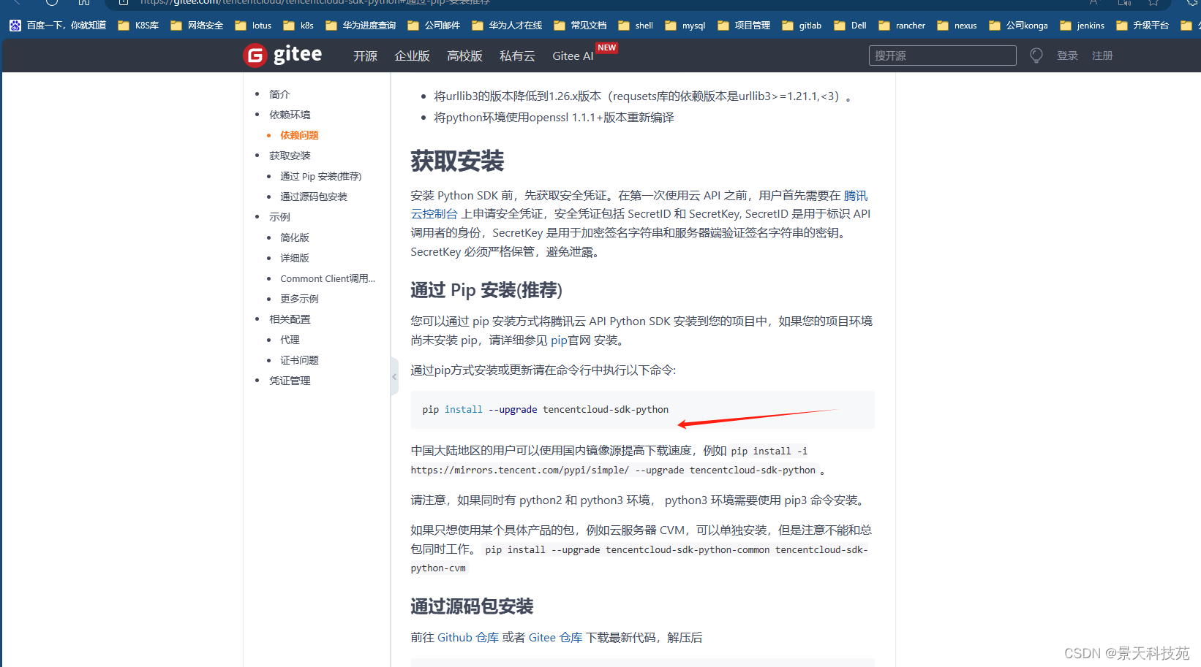Select 企业版 in the Gitee navigation

412,56
